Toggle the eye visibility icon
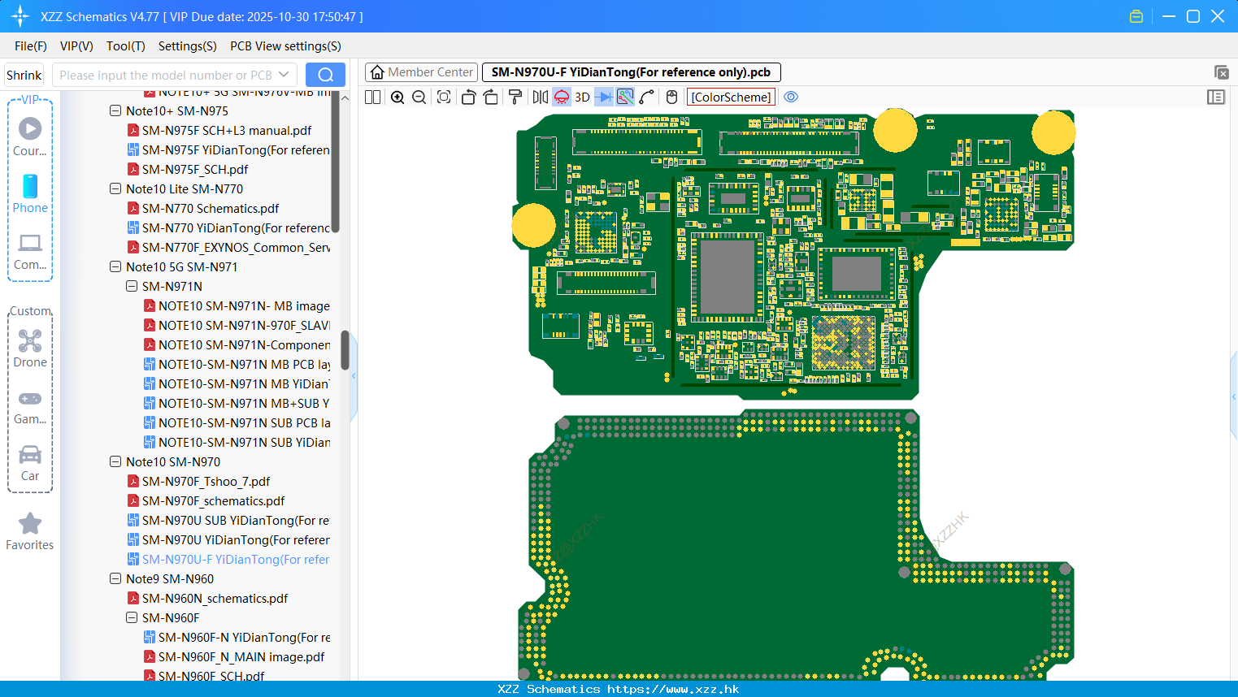 [x=791, y=97]
